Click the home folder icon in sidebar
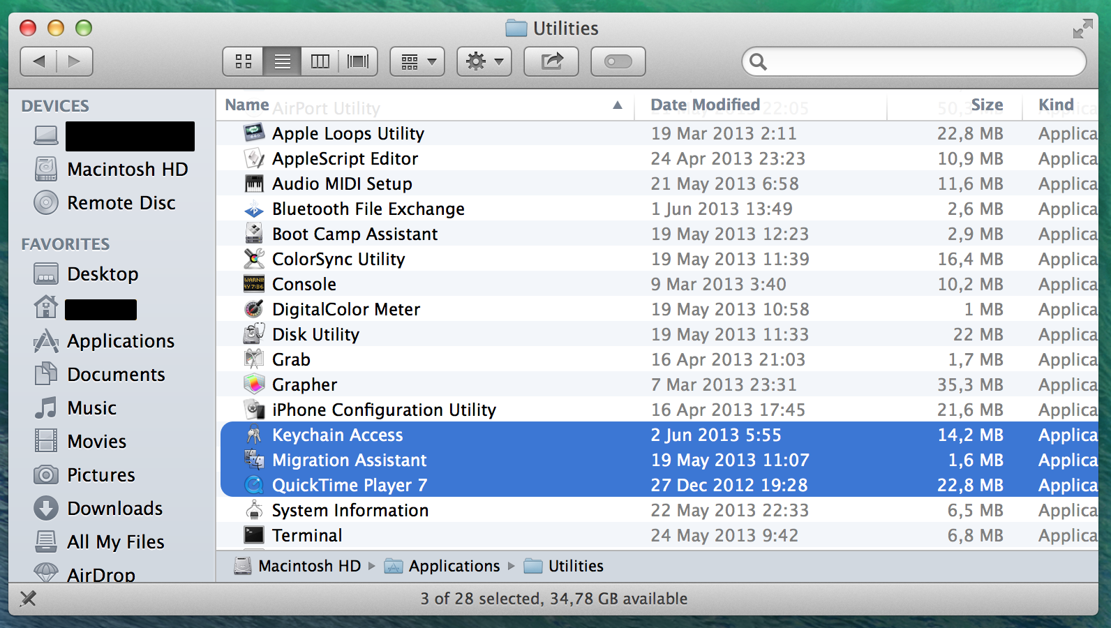 [x=46, y=307]
